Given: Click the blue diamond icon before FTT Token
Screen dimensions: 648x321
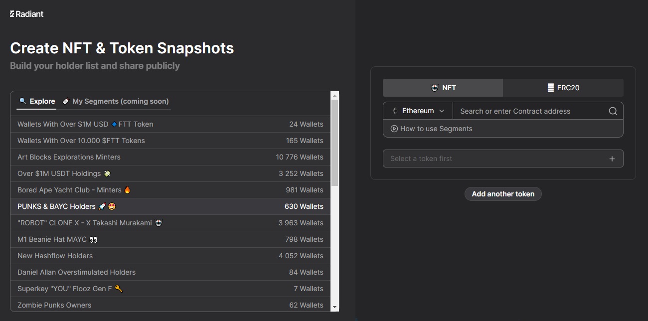Looking at the screenshot, I should point(114,124).
